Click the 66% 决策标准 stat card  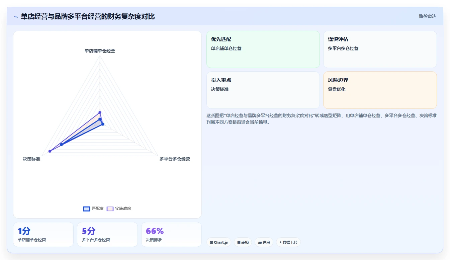click(172, 234)
